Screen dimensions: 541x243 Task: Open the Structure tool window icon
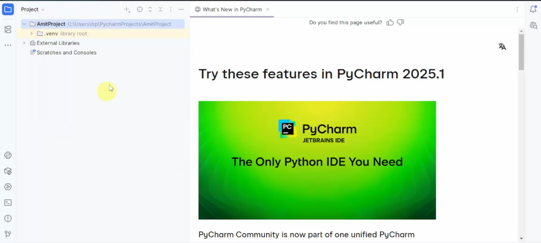click(x=8, y=30)
